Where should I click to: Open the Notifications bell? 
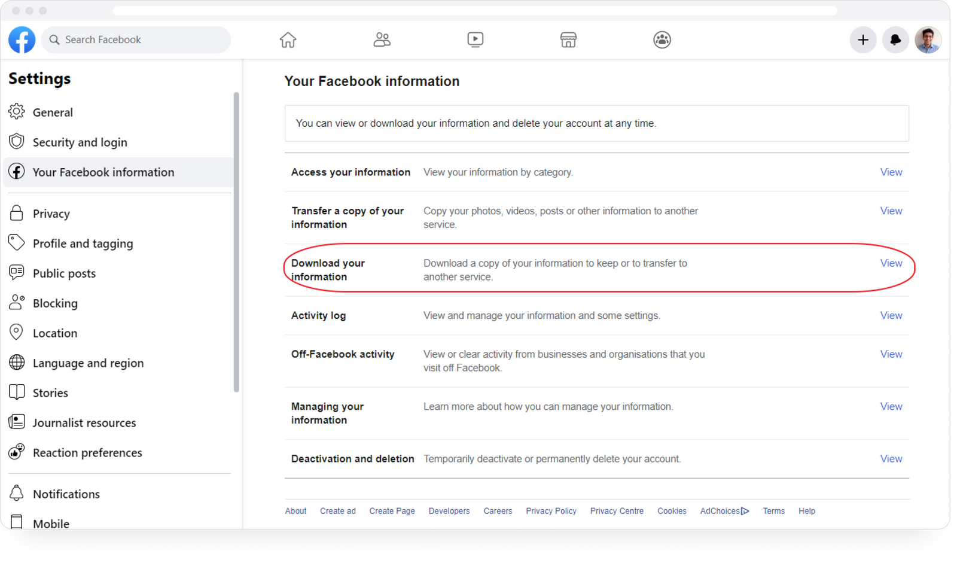click(895, 39)
